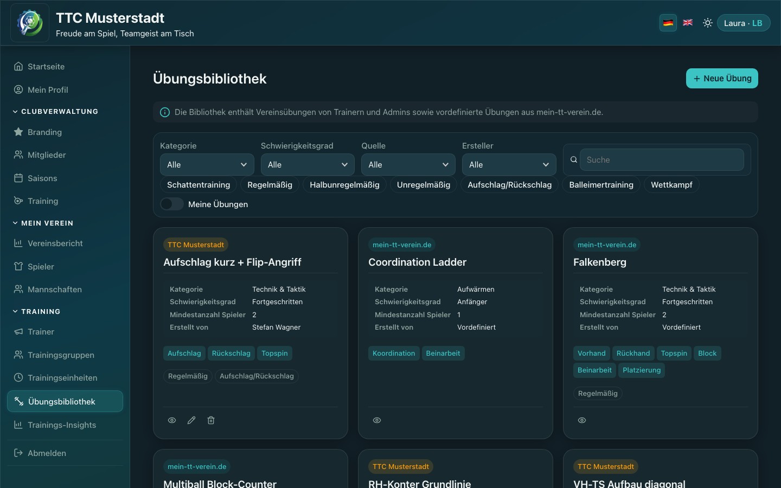This screenshot has height=488, width=781.
Task: Click the search magnifier icon
Action: click(x=573, y=159)
